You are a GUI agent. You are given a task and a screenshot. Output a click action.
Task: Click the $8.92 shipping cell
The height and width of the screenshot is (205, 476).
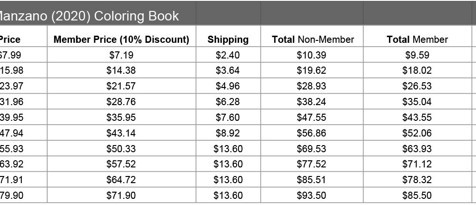pos(228,133)
